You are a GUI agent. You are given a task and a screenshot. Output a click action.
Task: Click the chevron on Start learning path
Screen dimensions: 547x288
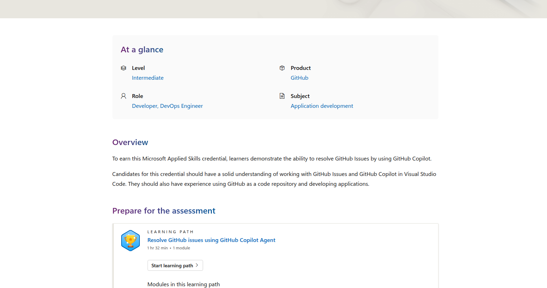tap(197, 266)
